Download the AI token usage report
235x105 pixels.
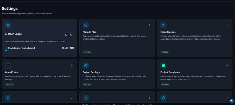tap(66, 35)
